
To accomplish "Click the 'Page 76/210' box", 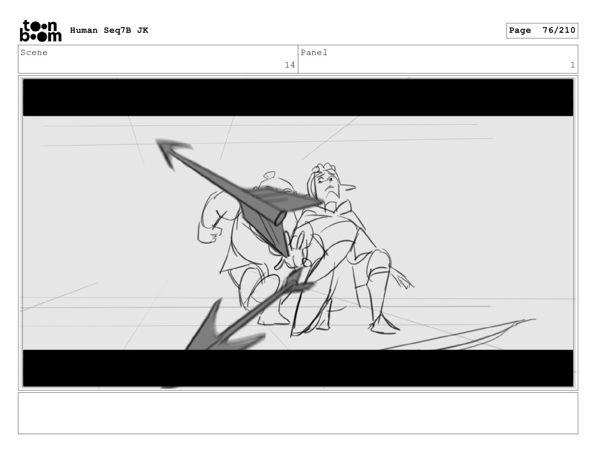I will coord(542,31).
